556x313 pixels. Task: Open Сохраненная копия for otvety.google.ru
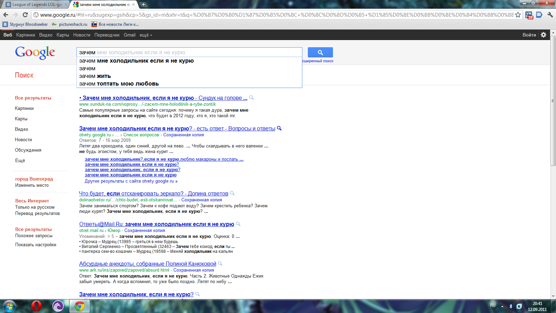pos(183,135)
